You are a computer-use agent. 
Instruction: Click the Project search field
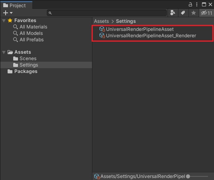[x=107, y=13]
